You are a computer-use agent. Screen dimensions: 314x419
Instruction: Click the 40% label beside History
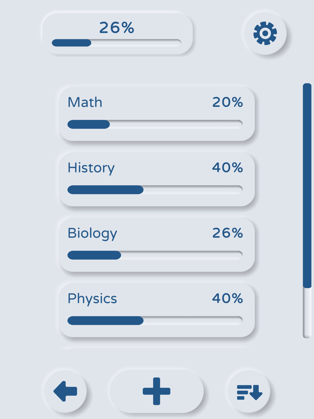228,168
